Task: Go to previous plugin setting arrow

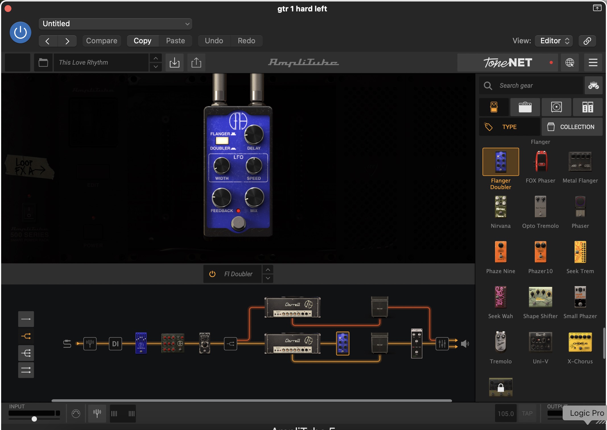Action: (48, 41)
